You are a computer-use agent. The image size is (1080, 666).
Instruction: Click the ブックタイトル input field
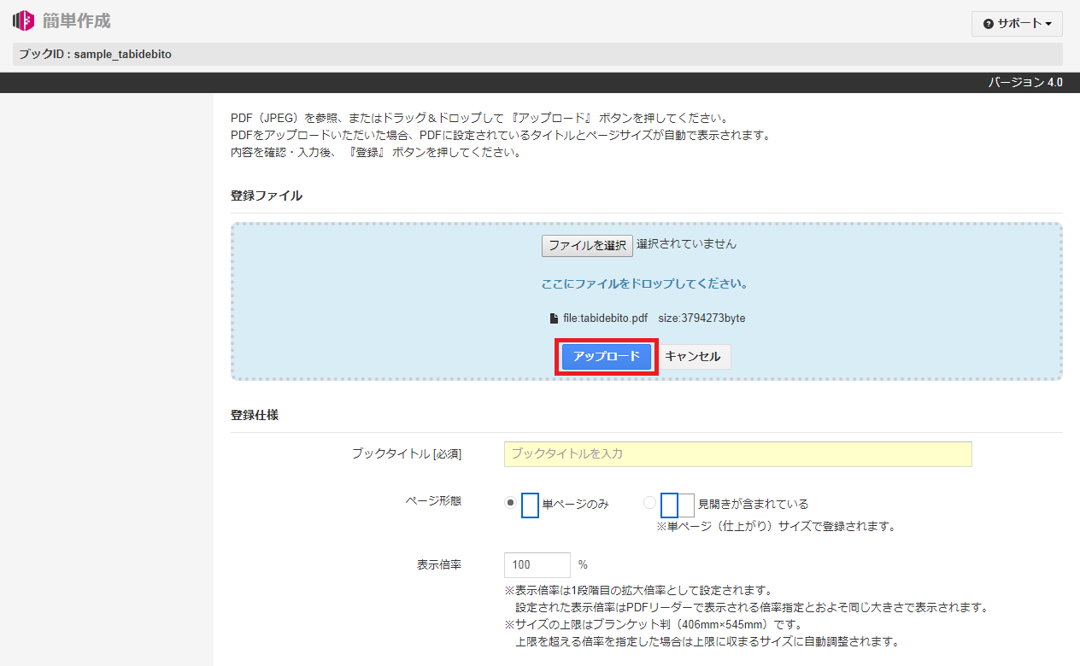737,453
